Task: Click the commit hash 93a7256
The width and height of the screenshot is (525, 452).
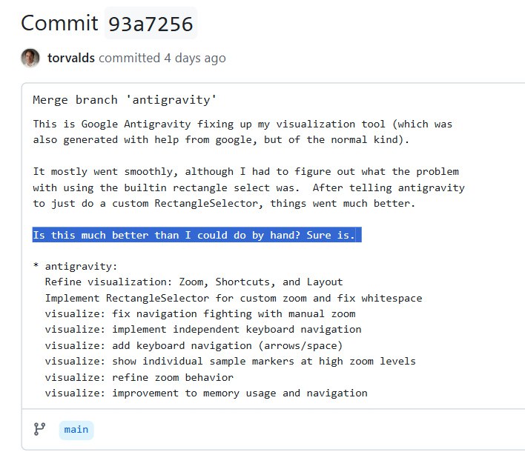Action: point(152,24)
